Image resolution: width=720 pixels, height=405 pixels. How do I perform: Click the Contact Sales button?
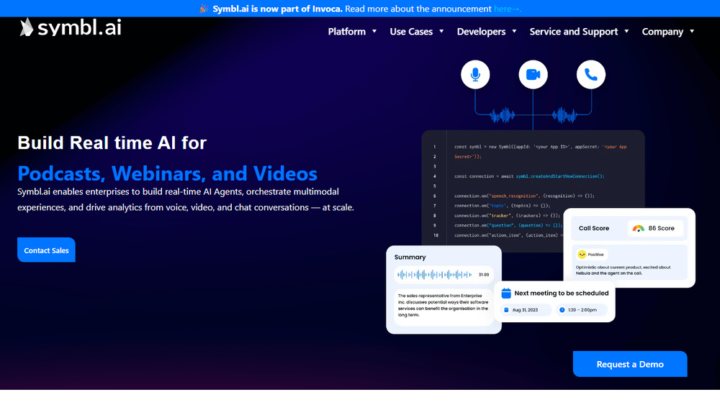(x=46, y=250)
